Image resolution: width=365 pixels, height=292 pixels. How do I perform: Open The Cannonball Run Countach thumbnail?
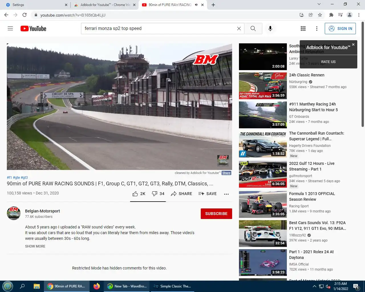[x=263, y=144]
